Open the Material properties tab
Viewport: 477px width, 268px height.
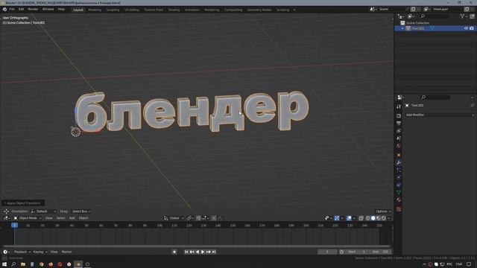(399, 200)
